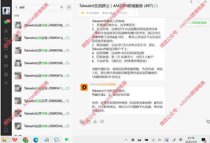Click the network icon in the system tray
This screenshot has width=210, height=143.
coord(153,140)
